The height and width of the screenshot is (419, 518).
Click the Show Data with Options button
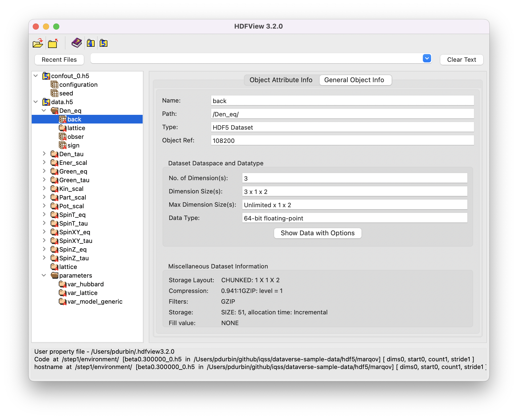[x=318, y=233]
